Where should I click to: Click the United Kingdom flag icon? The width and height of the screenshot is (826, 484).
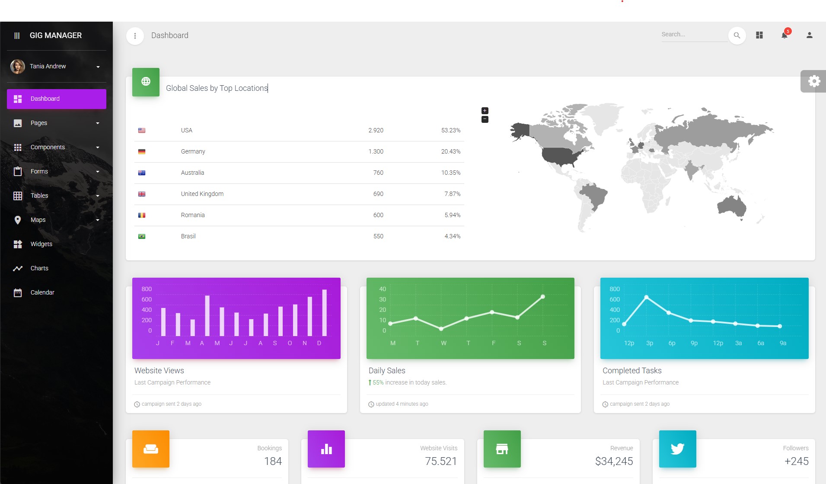[142, 194]
